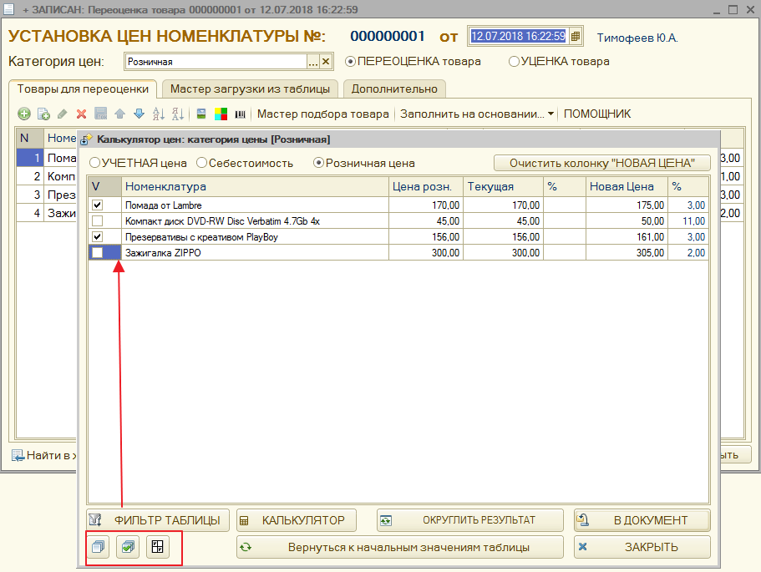This screenshot has height=572, width=761.
Task: Click ОКРУГЛИТЬ РЕЗУЛЬТАТ button
Action: click(x=469, y=520)
